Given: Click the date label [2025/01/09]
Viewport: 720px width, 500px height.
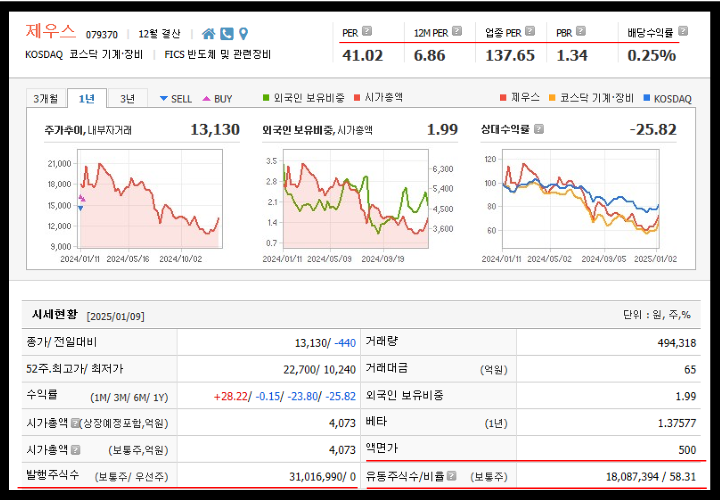Looking at the screenshot, I should (115, 316).
